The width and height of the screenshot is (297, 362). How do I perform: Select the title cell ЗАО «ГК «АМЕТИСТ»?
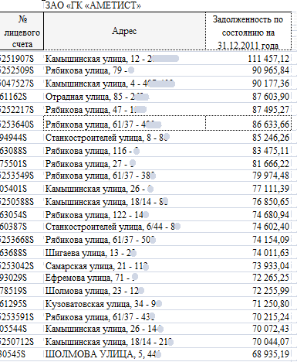click(x=93, y=5)
